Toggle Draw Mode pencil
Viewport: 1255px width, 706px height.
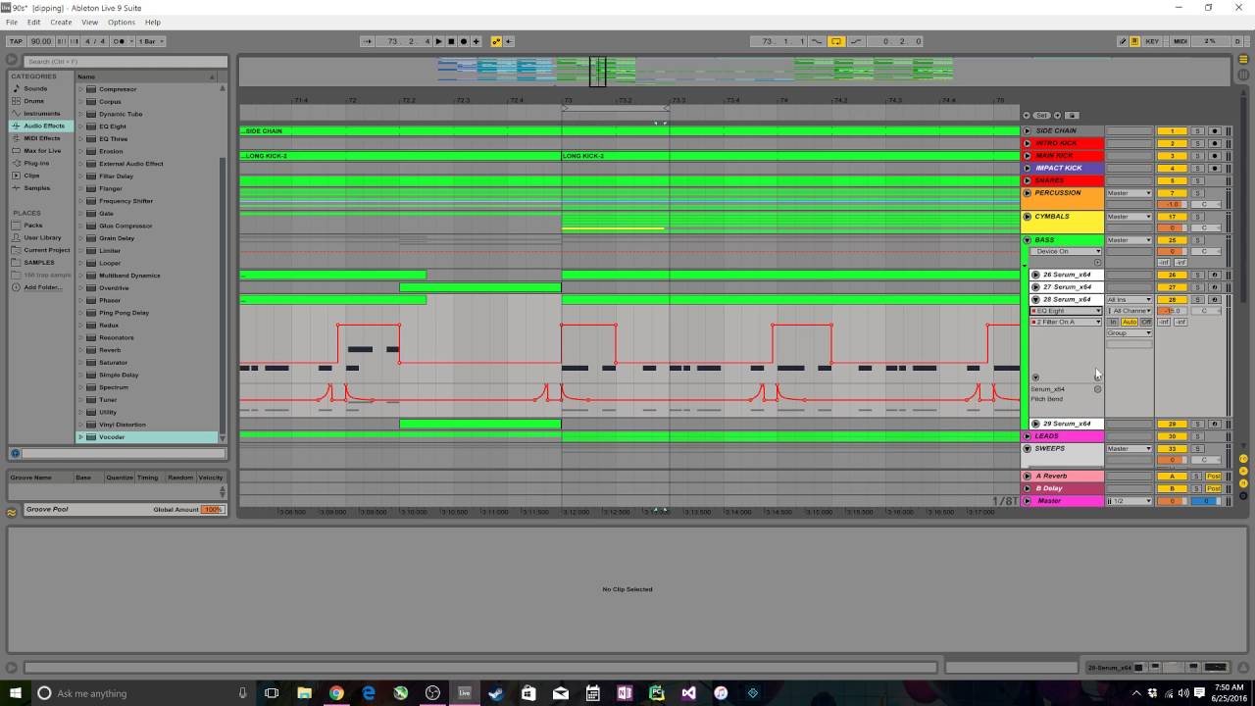pyautogui.click(x=1123, y=41)
